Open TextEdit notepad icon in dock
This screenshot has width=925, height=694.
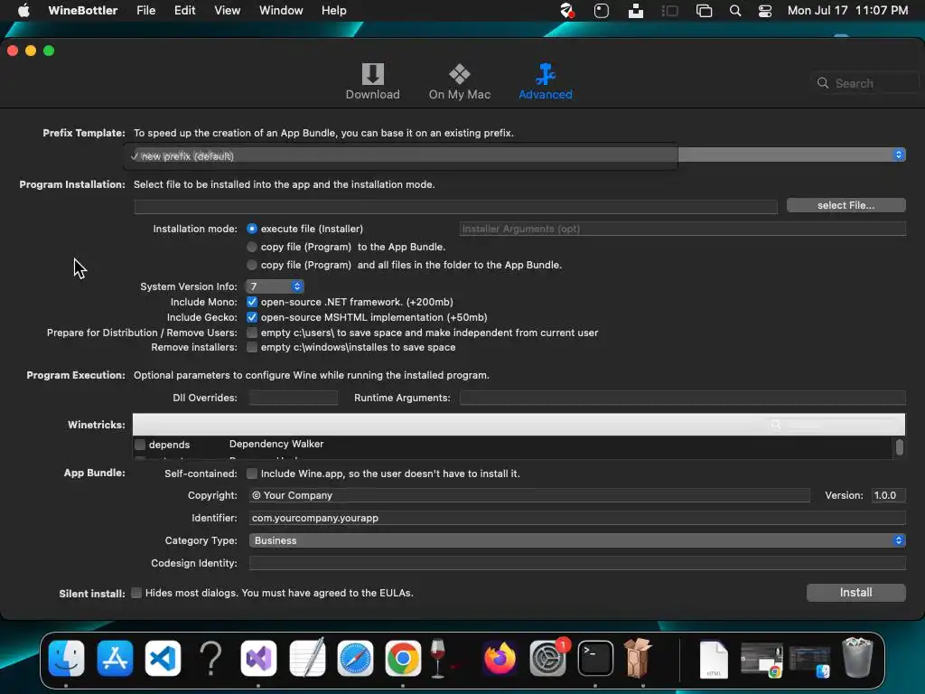point(307,658)
